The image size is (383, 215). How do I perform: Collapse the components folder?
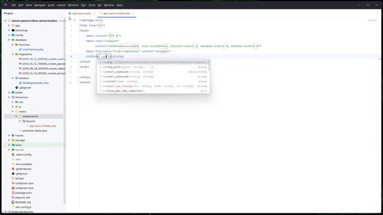pyautogui.click(x=16, y=116)
